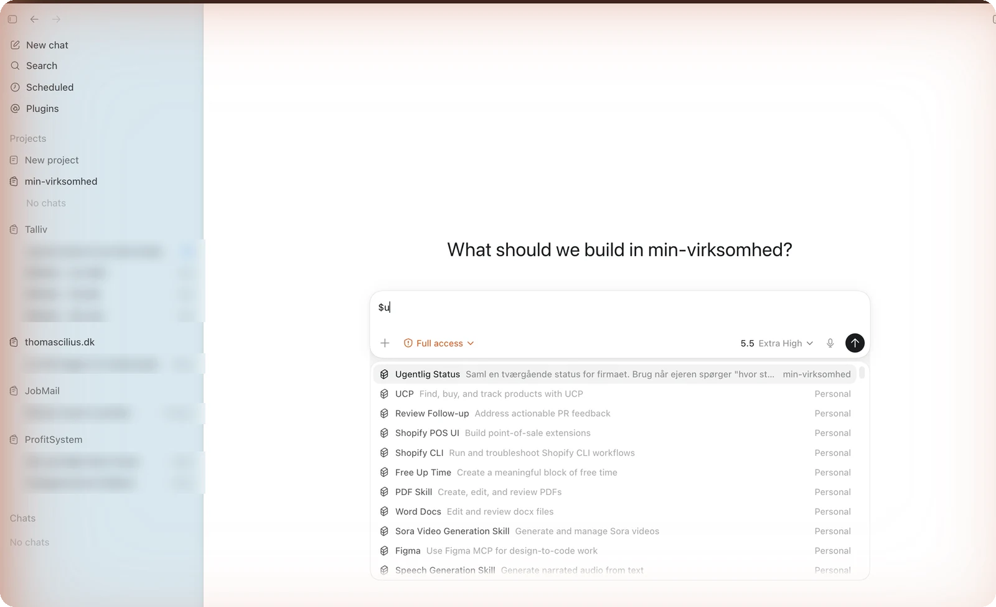Image resolution: width=996 pixels, height=607 pixels.
Task: Choose the Shopify CLI skill
Action: pyautogui.click(x=615, y=453)
